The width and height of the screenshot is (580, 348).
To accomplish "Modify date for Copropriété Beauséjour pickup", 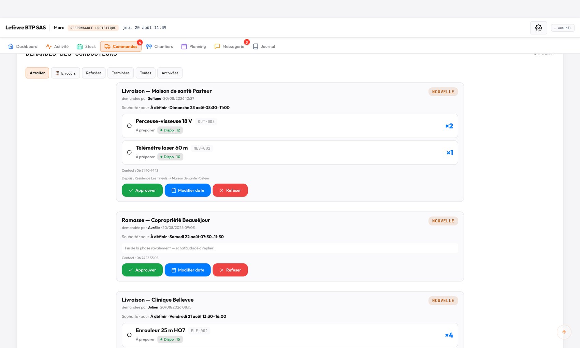I will [x=188, y=270].
